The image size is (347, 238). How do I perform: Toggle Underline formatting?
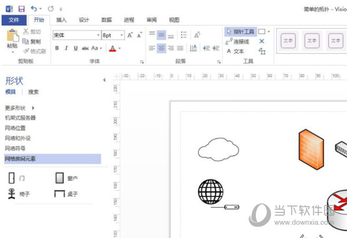75,48
